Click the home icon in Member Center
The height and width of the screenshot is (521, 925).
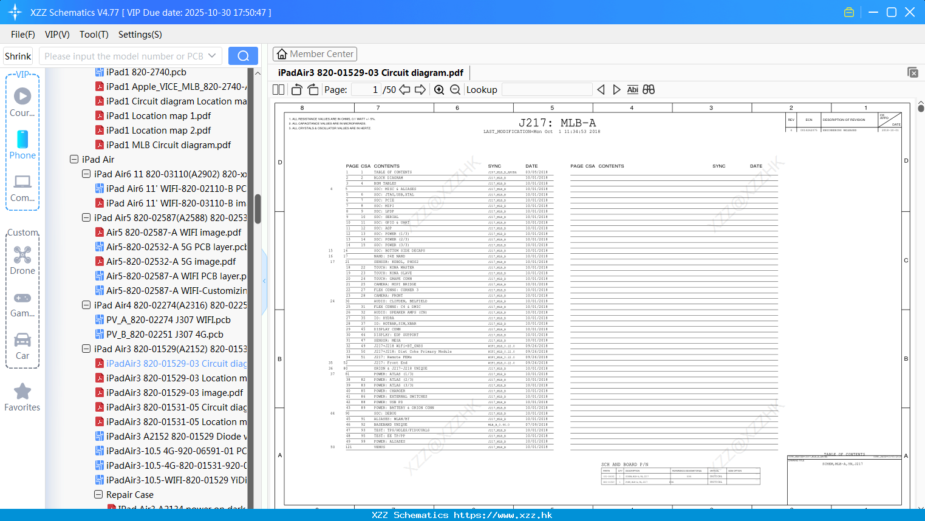pos(282,54)
